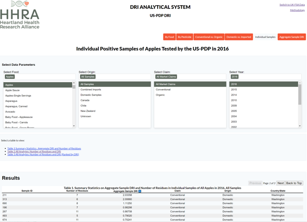
Task: Select Conventional in the claim list
Action: tap(190, 90)
